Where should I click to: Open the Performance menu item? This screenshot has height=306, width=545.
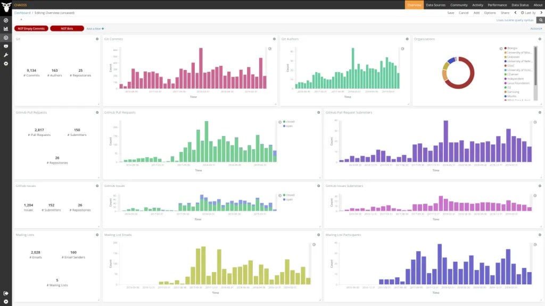point(497,5)
